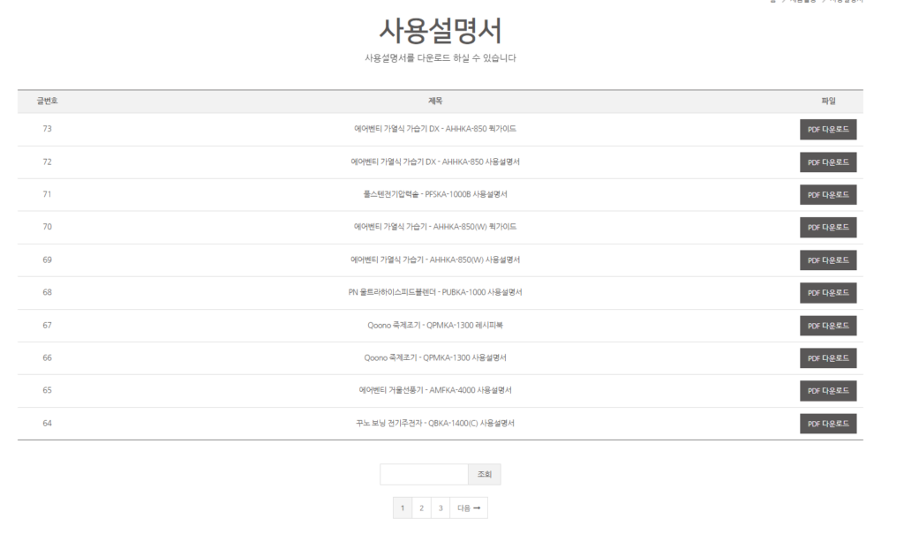Click the 조회 search button

[x=485, y=475]
